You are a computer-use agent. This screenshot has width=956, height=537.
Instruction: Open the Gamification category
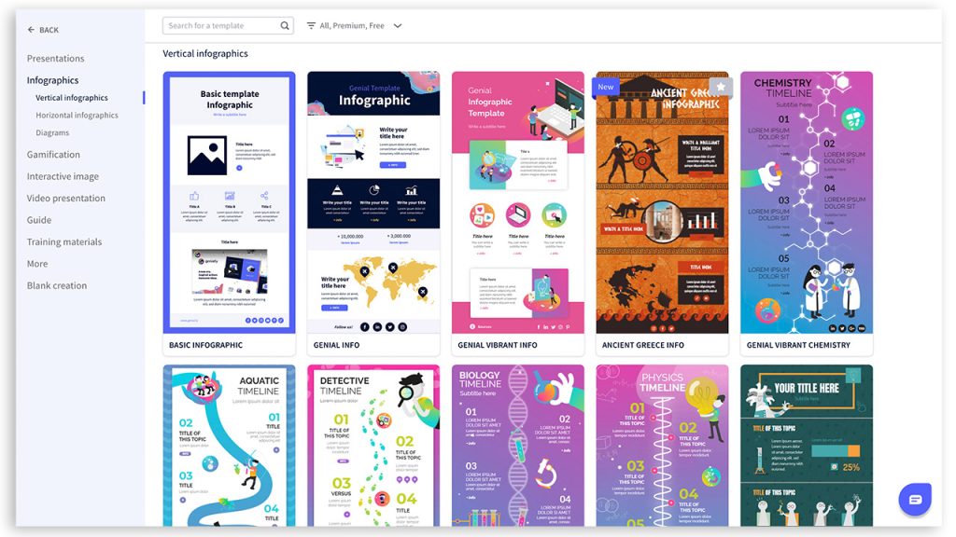point(53,155)
